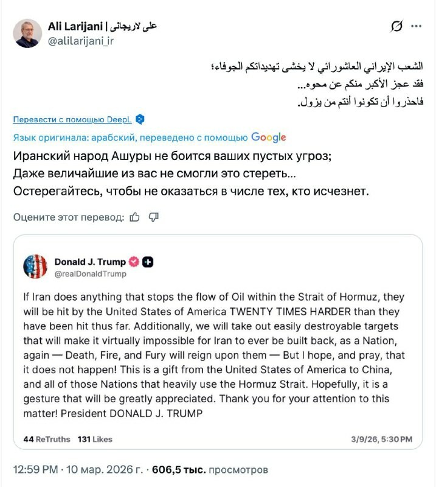This screenshot has height=487, width=436.
Task: Click the Google logo in translation note
Action: coord(268,138)
